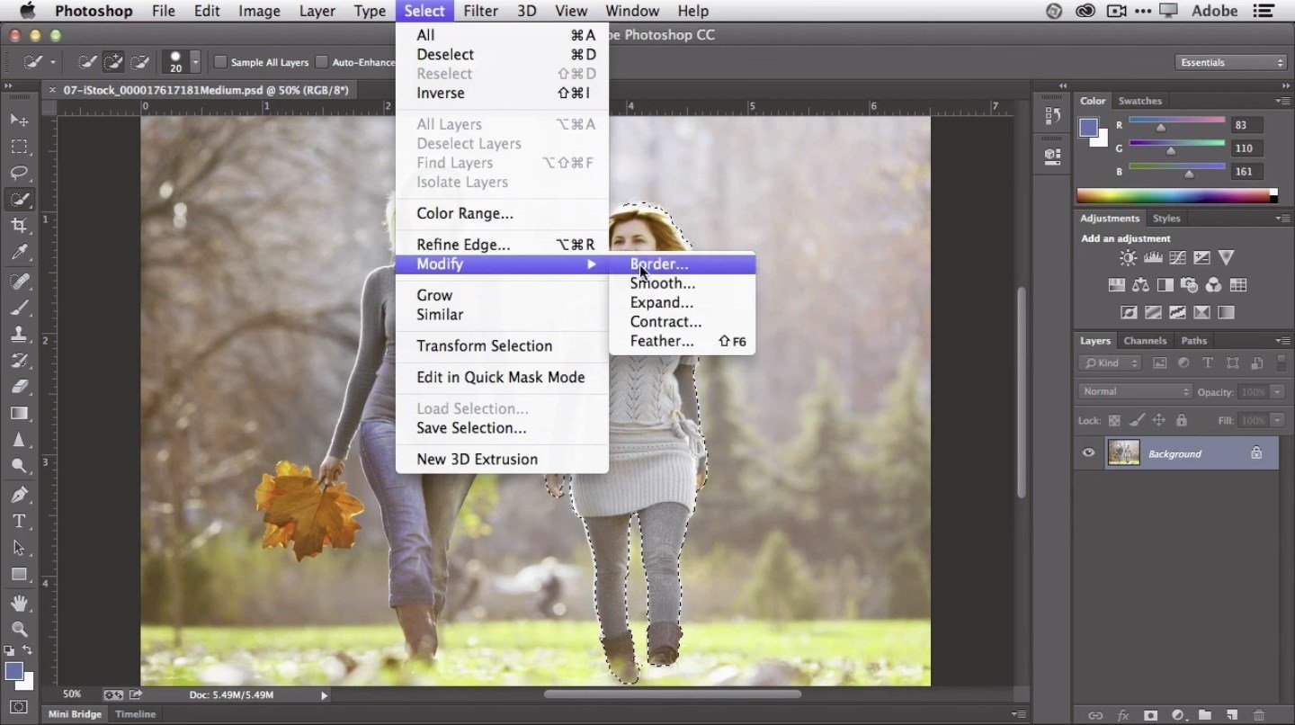Select the Move tool
The width and height of the screenshot is (1295, 725).
[20, 119]
